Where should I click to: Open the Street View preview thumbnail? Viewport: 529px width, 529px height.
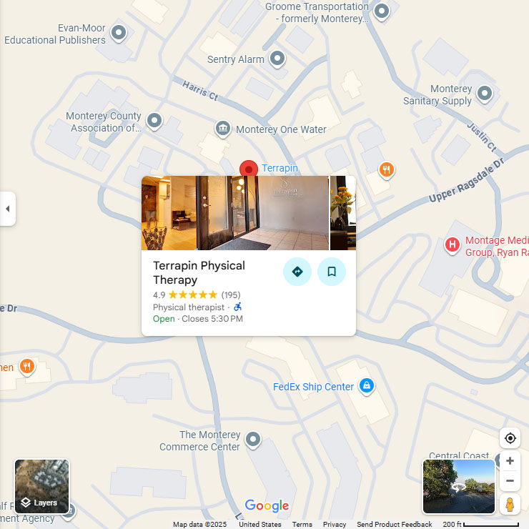tap(459, 487)
